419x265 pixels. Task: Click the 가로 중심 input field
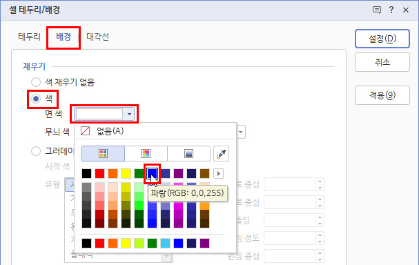coord(289,184)
